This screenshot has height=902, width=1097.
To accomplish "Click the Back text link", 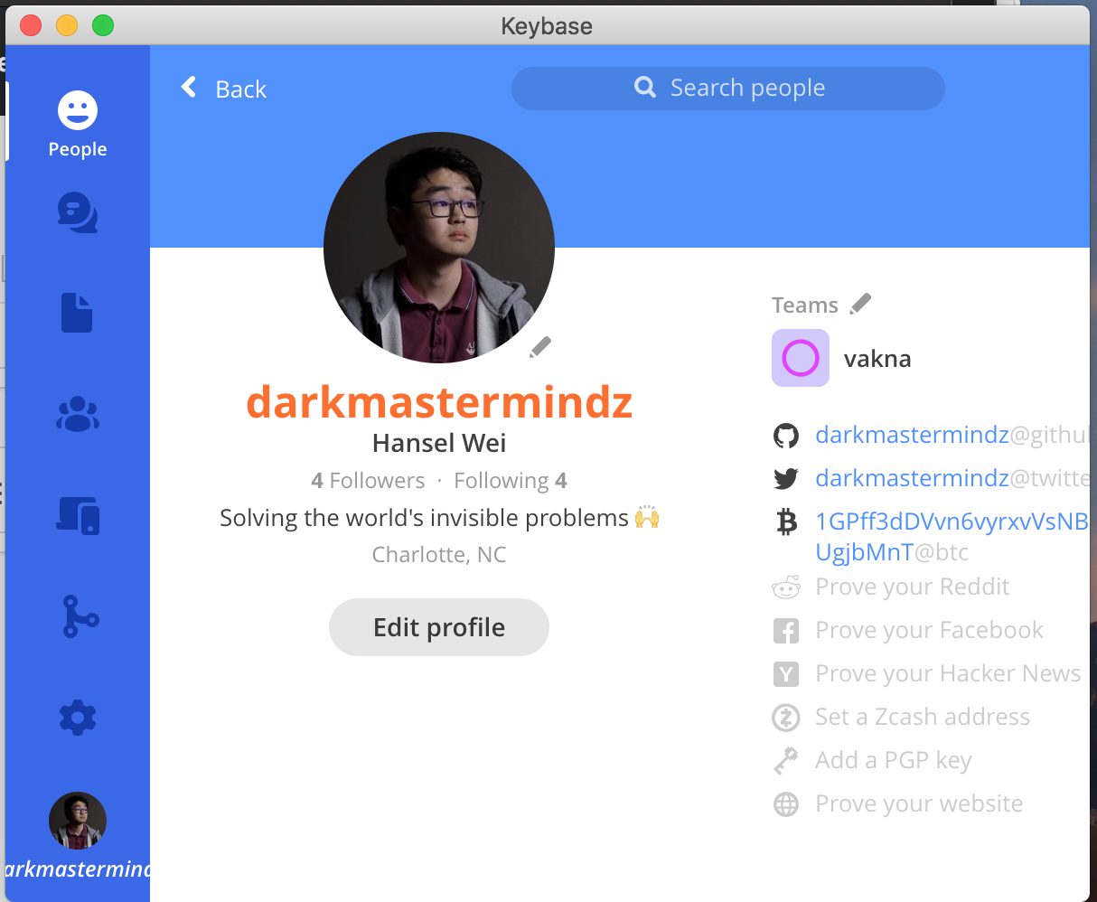I will pyautogui.click(x=241, y=89).
